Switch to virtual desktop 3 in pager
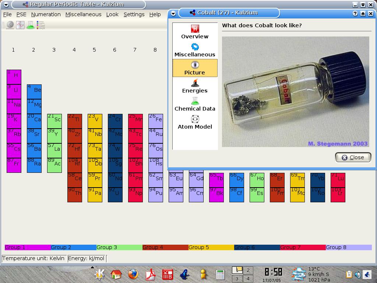The width and height of the screenshot is (377, 283). pos(237,279)
